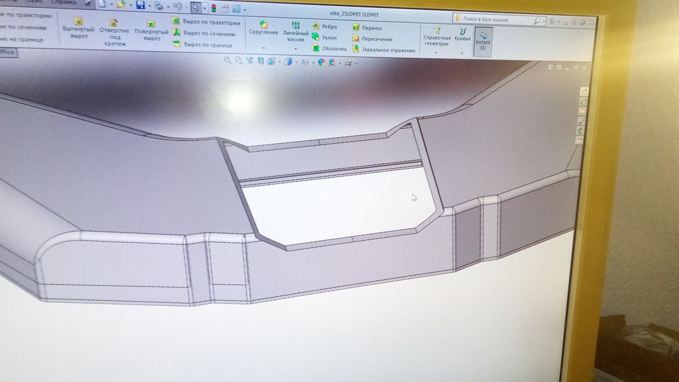Select Повернутый вырез tool

click(151, 31)
